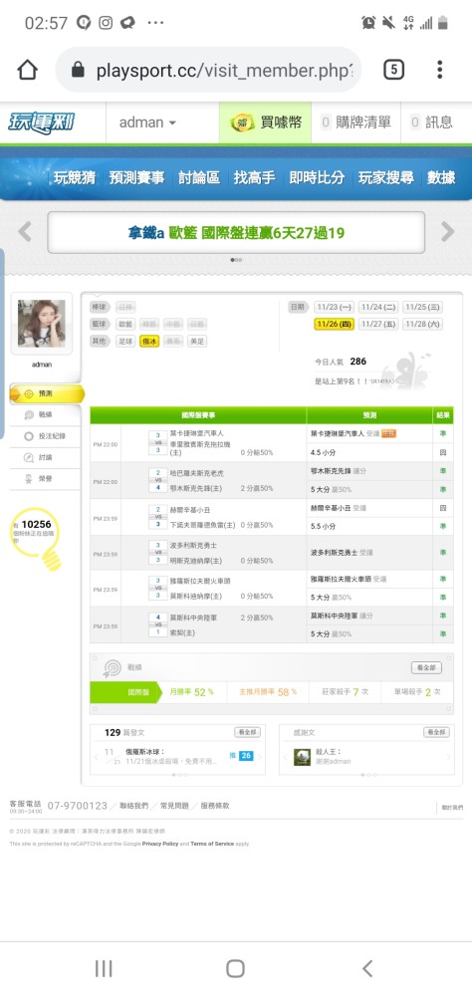Tap the browser home icon
Viewport: 472px width, 996px height.
pos(27,70)
